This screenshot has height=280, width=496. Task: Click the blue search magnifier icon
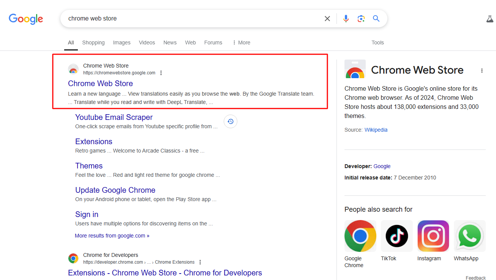click(376, 18)
